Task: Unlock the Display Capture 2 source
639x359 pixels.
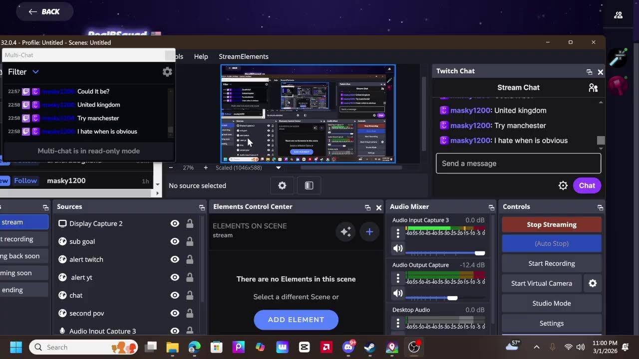Action: (190, 223)
